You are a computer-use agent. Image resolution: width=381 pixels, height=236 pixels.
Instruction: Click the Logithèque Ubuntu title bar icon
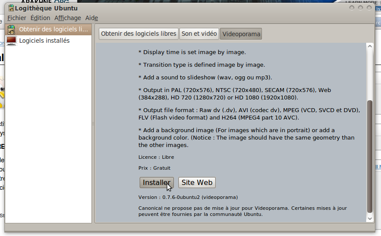11,8
